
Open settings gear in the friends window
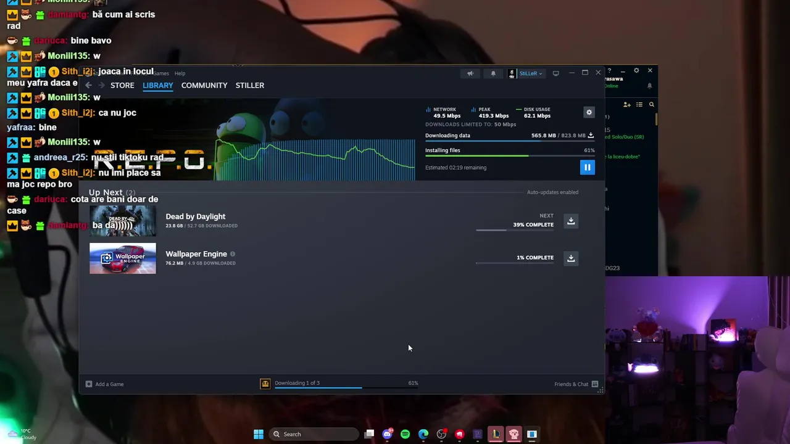point(636,71)
